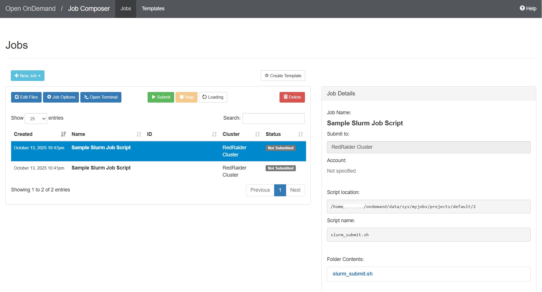This screenshot has width=542, height=292.
Task: Open the Show entries count dropdown
Action: (x=36, y=119)
